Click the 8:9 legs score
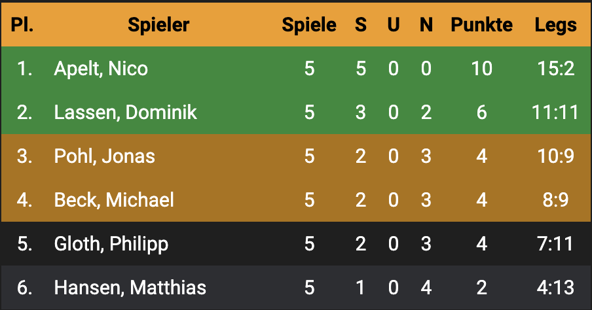592x310 pixels. click(x=555, y=199)
